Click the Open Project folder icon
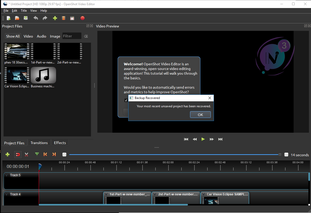This screenshot has height=213, width=311. tap(17, 18)
